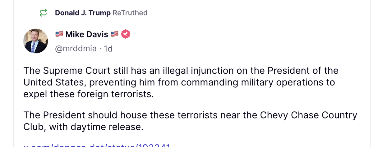Click the green ReTruth arrows icon
Viewport: 373px width, 147px height.
point(43,13)
